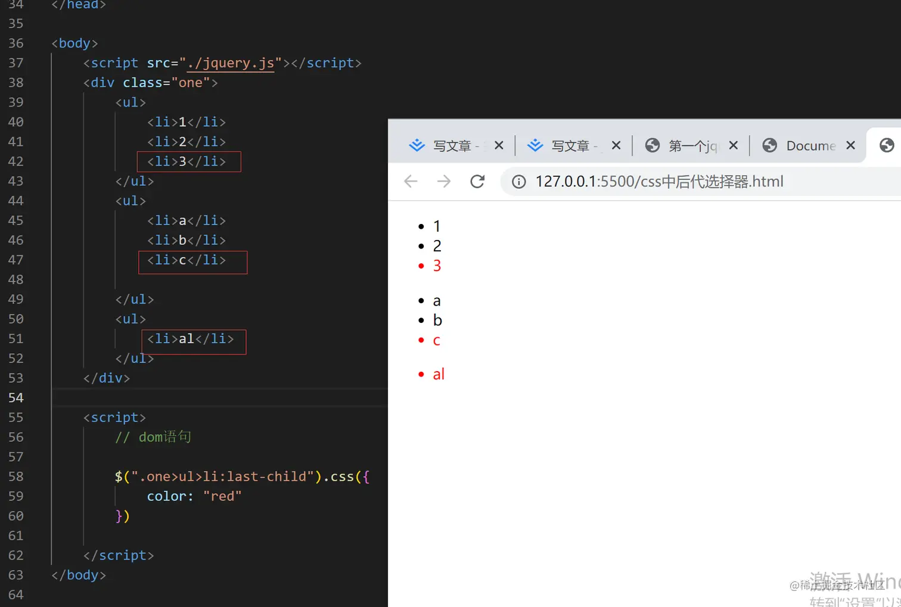
Task: Place cursor on the <body> opening tag
Action: 74,43
